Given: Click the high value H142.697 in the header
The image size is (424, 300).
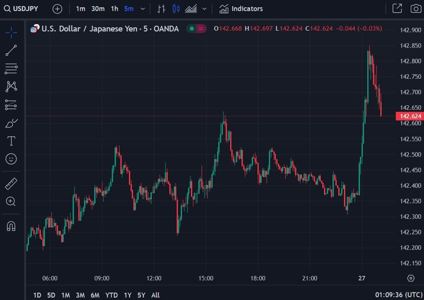Looking at the screenshot, I should click(x=259, y=28).
